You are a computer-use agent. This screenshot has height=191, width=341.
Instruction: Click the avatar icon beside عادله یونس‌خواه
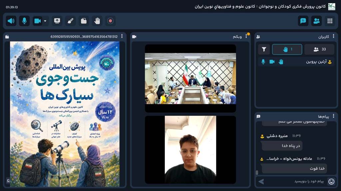click(x=262, y=159)
